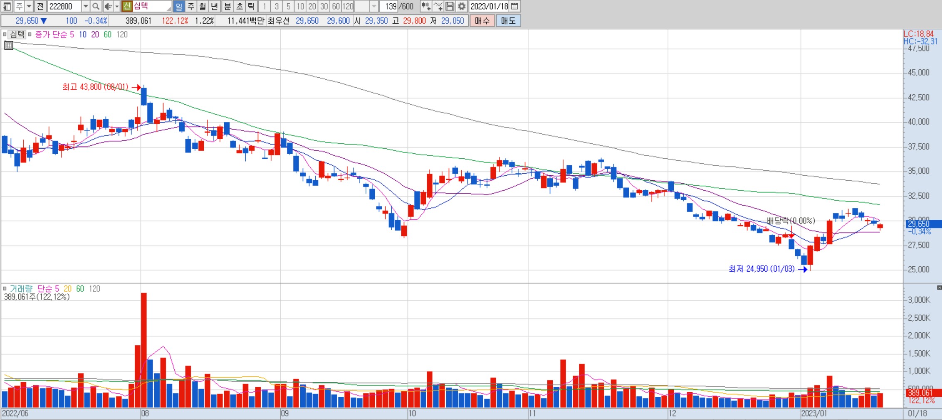
Task: Toggle the left side panel icon
Action: click(x=7, y=6)
